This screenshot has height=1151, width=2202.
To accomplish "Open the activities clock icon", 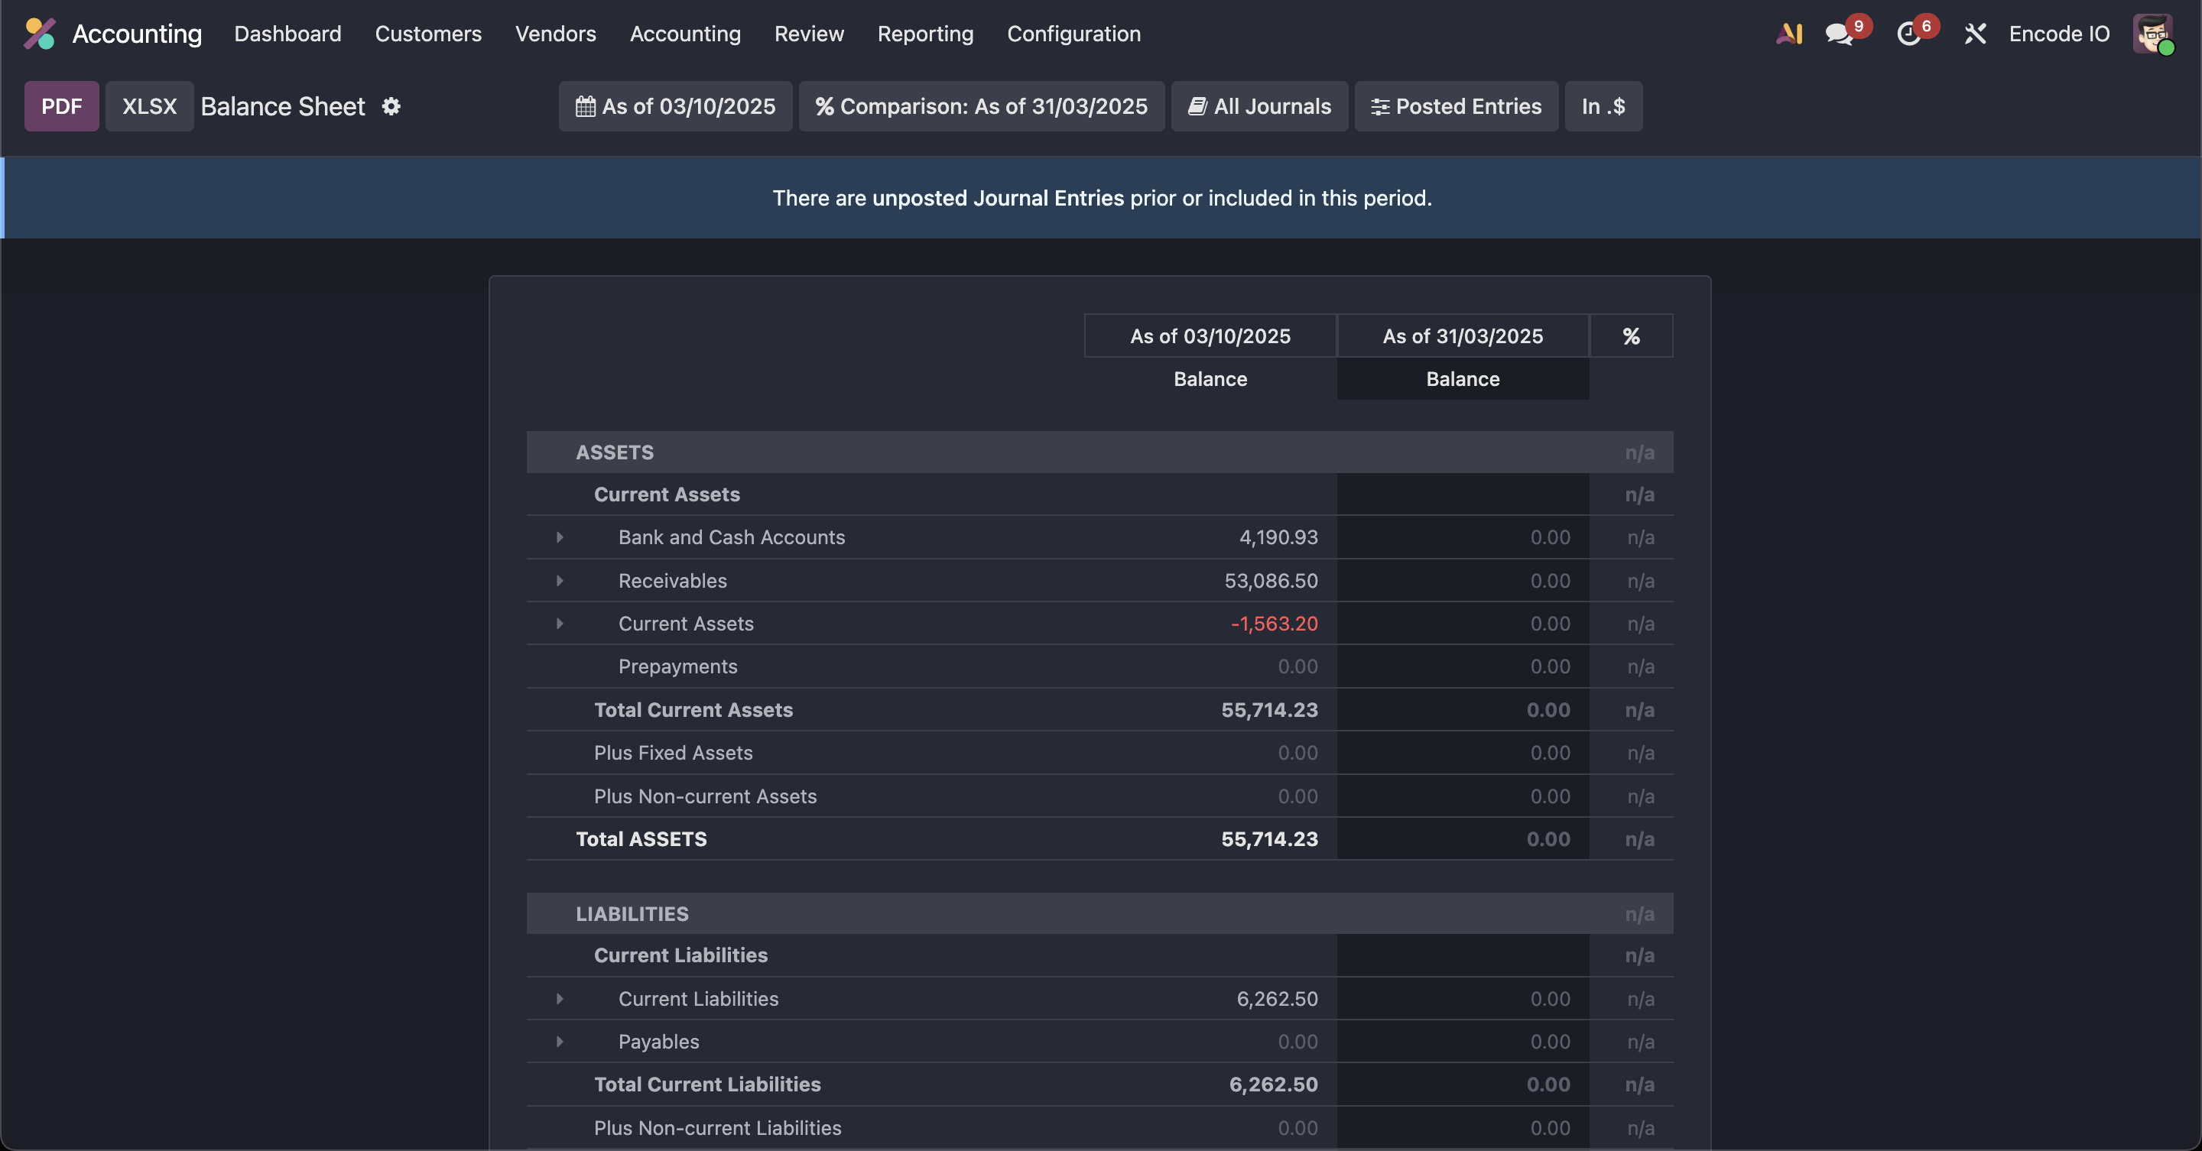I will [x=1908, y=34].
